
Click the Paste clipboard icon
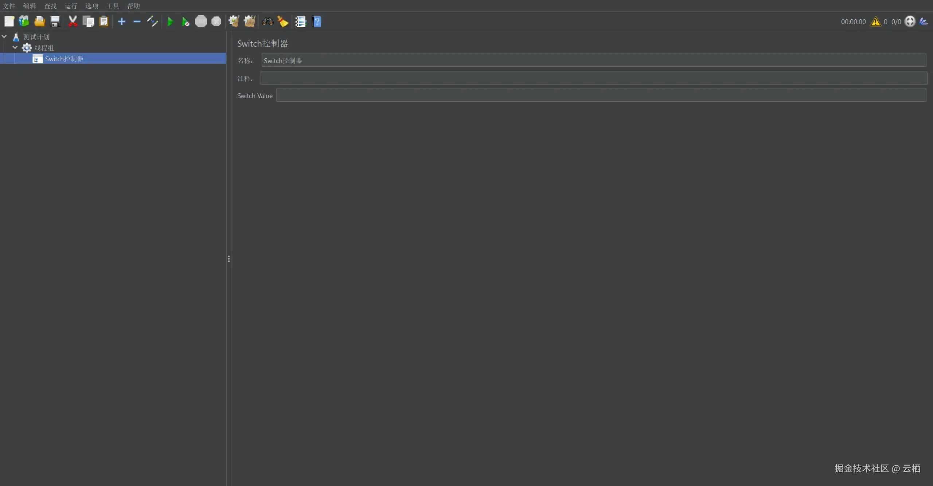pyautogui.click(x=104, y=21)
